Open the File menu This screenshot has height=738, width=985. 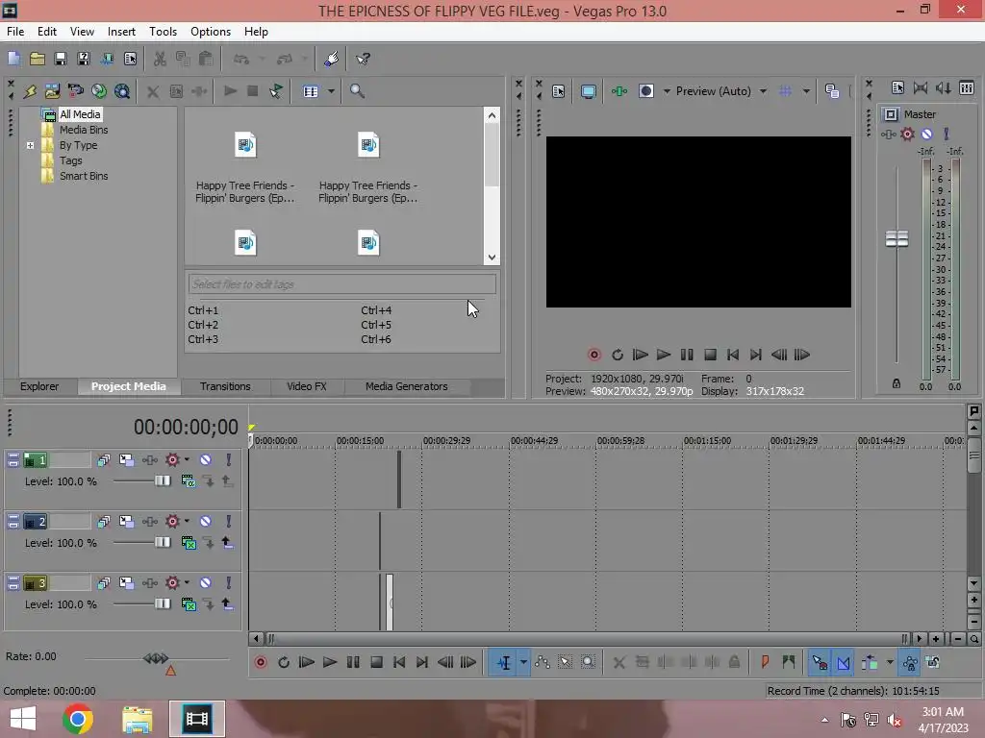[x=15, y=32]
